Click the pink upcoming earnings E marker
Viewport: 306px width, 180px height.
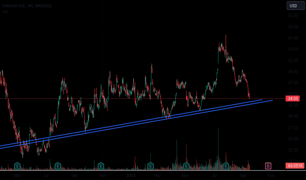pos(268,166)
